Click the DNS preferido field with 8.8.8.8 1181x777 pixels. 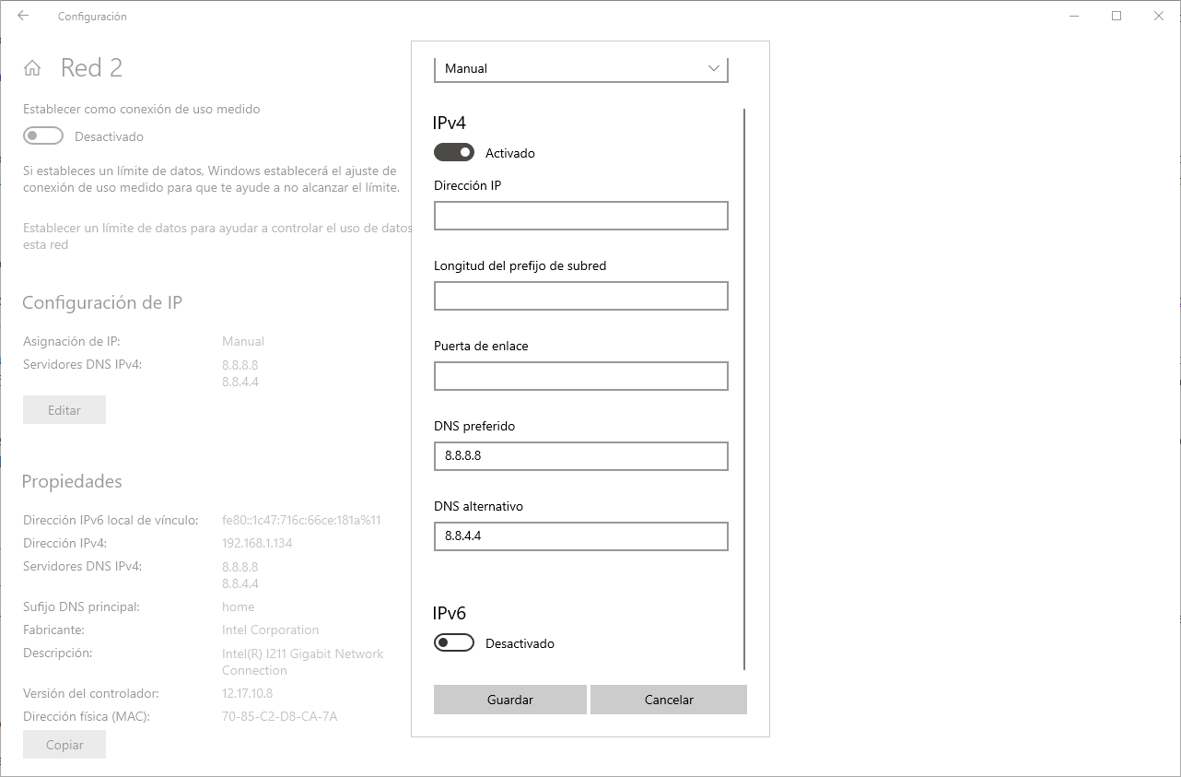click(x=580, y=456)
